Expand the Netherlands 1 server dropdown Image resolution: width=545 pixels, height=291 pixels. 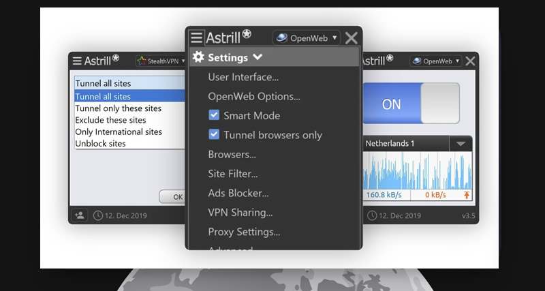(461, 144)
